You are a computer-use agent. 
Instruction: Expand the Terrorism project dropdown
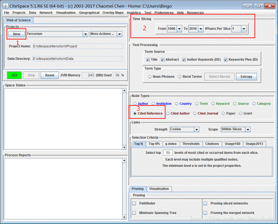click(85, 34)
